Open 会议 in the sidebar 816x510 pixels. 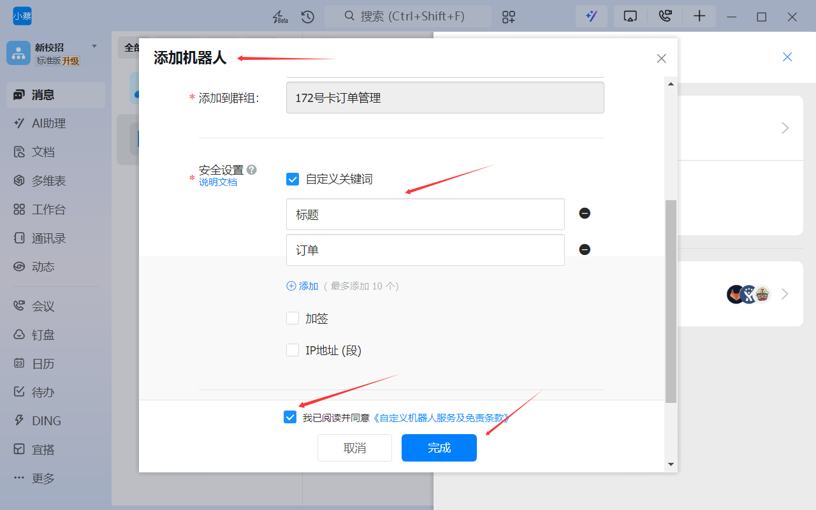[55, 307]
